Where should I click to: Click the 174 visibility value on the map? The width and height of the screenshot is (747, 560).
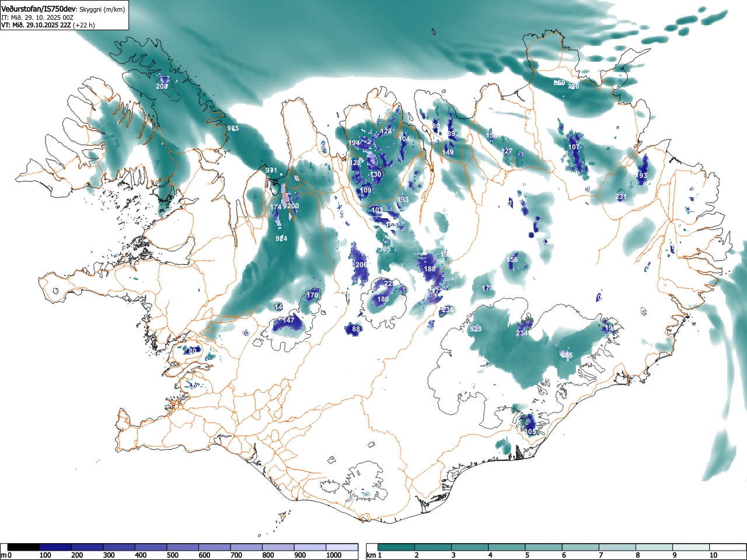[x=276, y=208]
